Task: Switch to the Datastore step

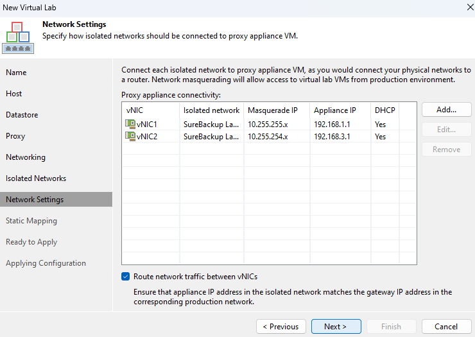Action: (x=22, y=115)
